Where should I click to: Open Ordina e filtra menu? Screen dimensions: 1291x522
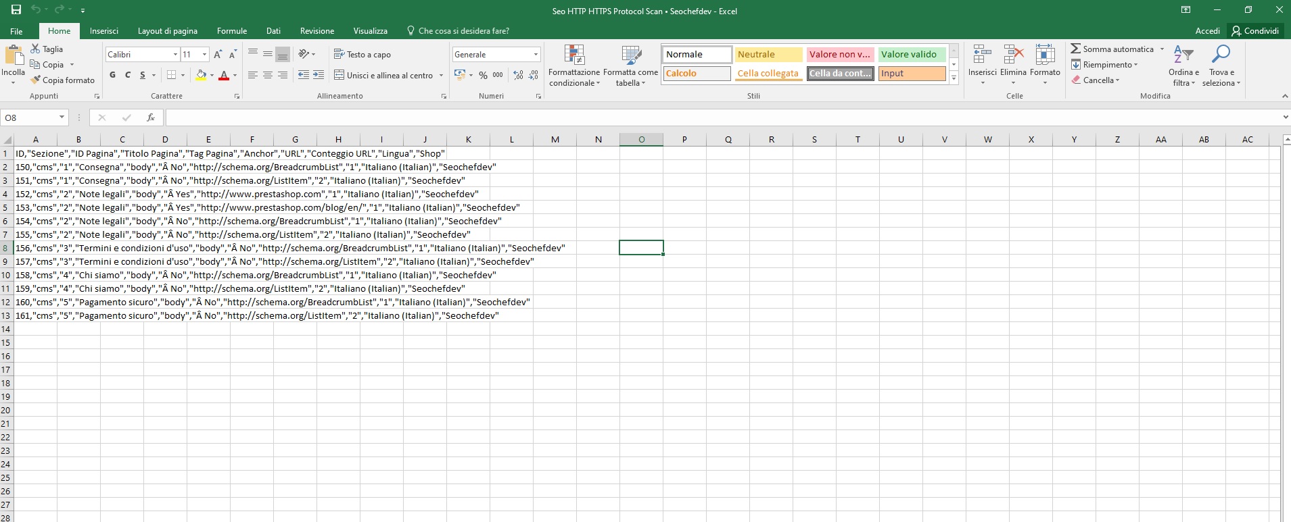(1183, 66)
